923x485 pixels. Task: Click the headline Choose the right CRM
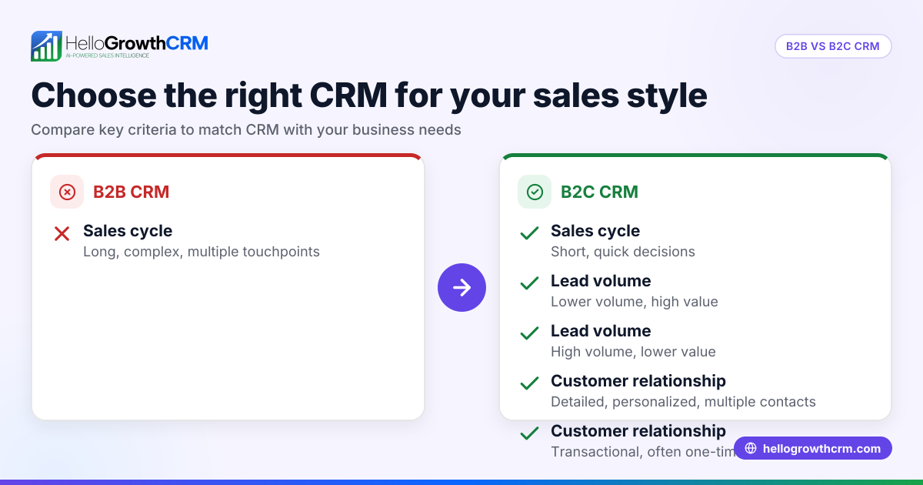click(x=369, y=95)
